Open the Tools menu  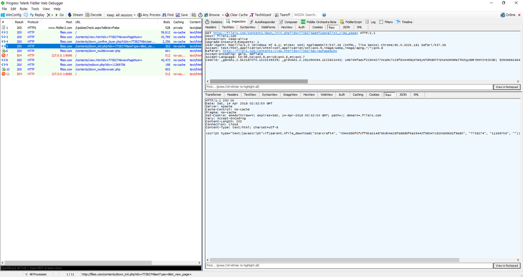35,9
